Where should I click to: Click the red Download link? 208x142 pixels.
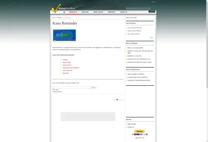66,73
